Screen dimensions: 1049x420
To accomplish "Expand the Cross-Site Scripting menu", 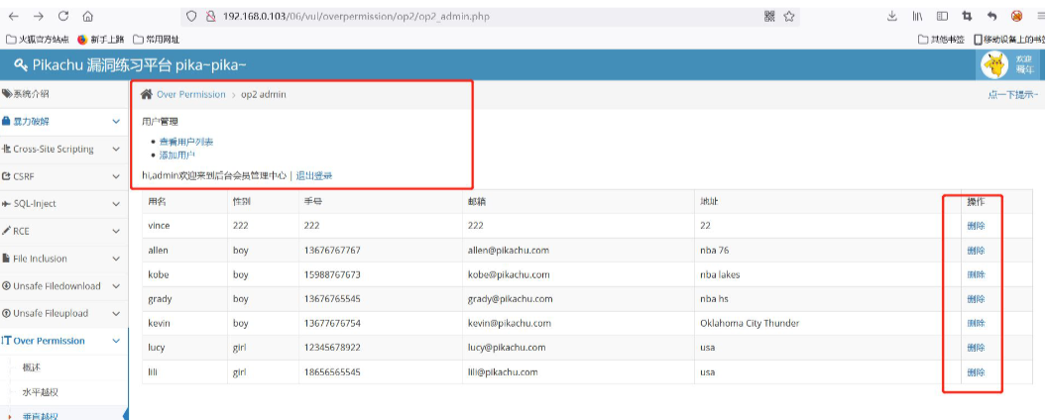I will tap(61, 149).
